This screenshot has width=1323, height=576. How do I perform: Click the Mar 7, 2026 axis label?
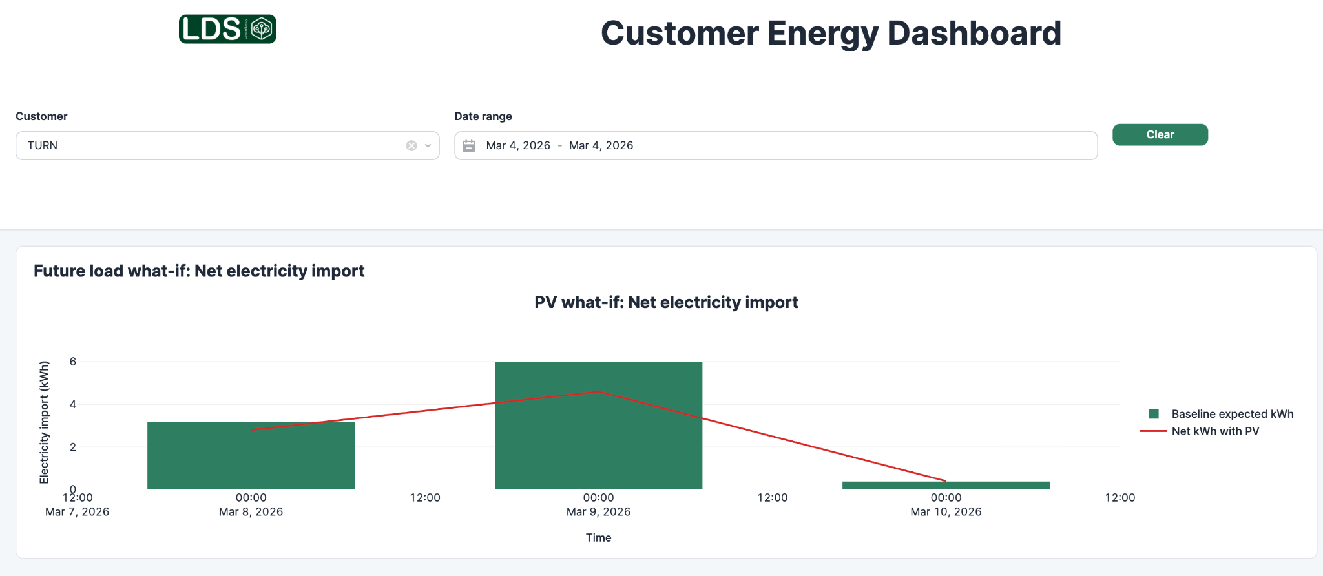tap(77, 512)
